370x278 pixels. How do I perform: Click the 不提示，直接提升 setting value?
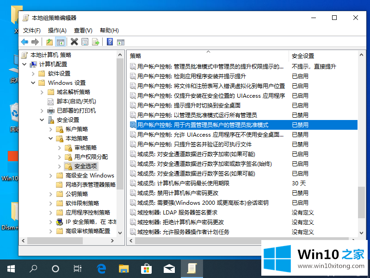tap(314, 67)
